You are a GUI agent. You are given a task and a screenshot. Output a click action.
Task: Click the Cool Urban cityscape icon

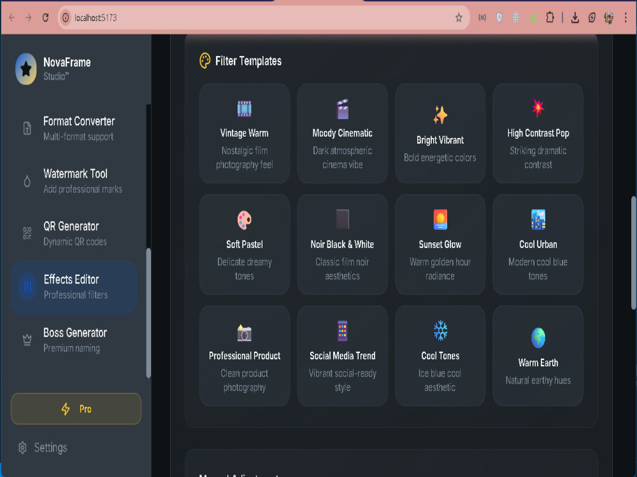[538, 219]
